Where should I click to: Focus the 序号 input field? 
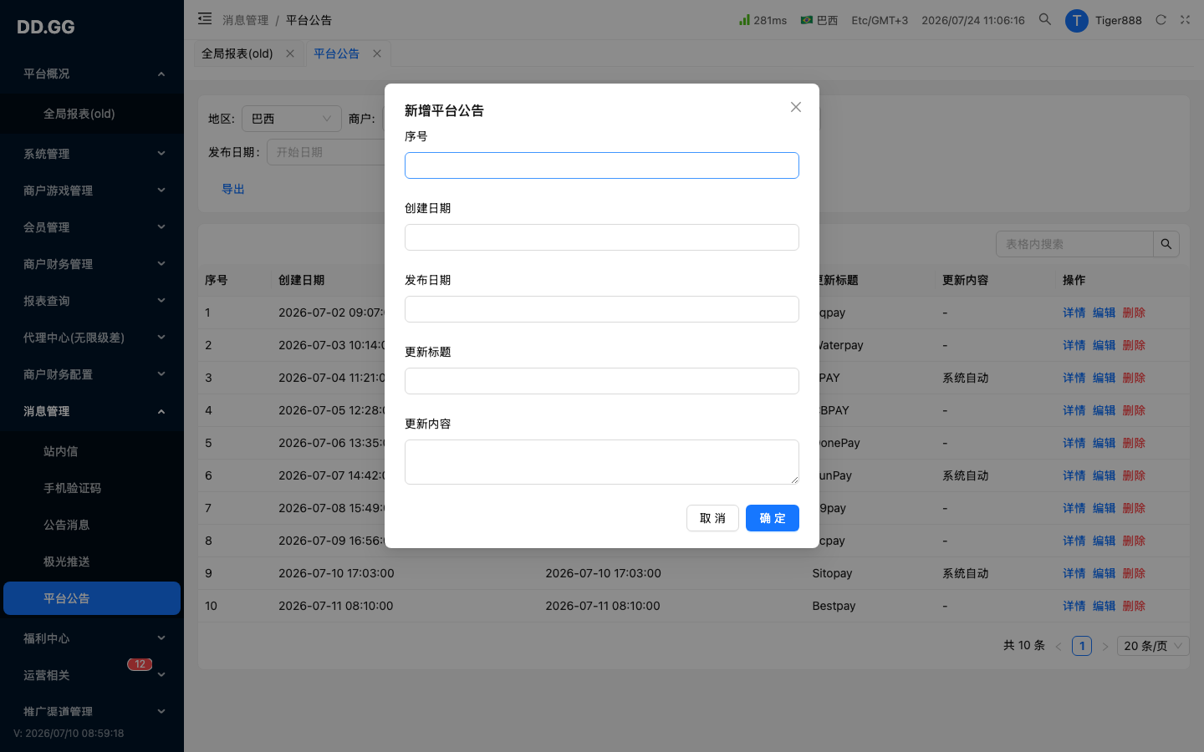[602, 165]
